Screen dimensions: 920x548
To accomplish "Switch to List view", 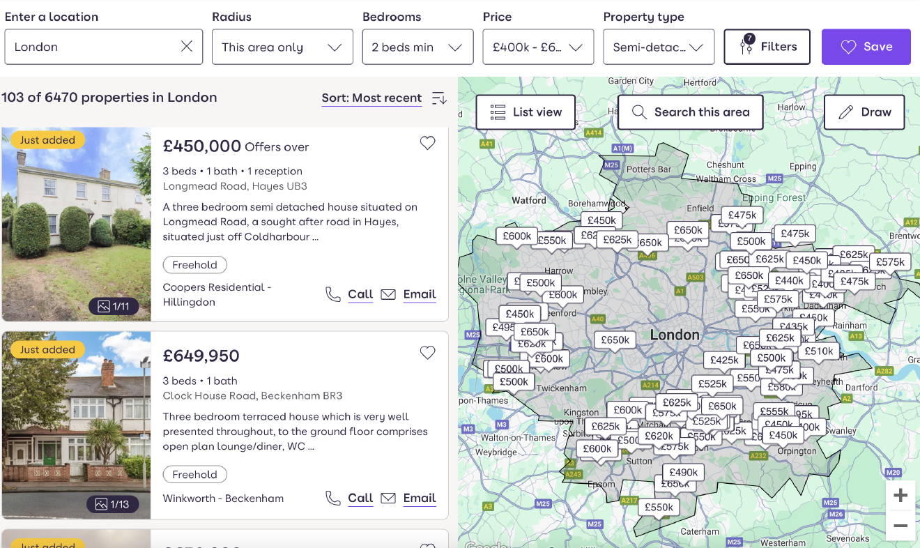I will (526, 112).
